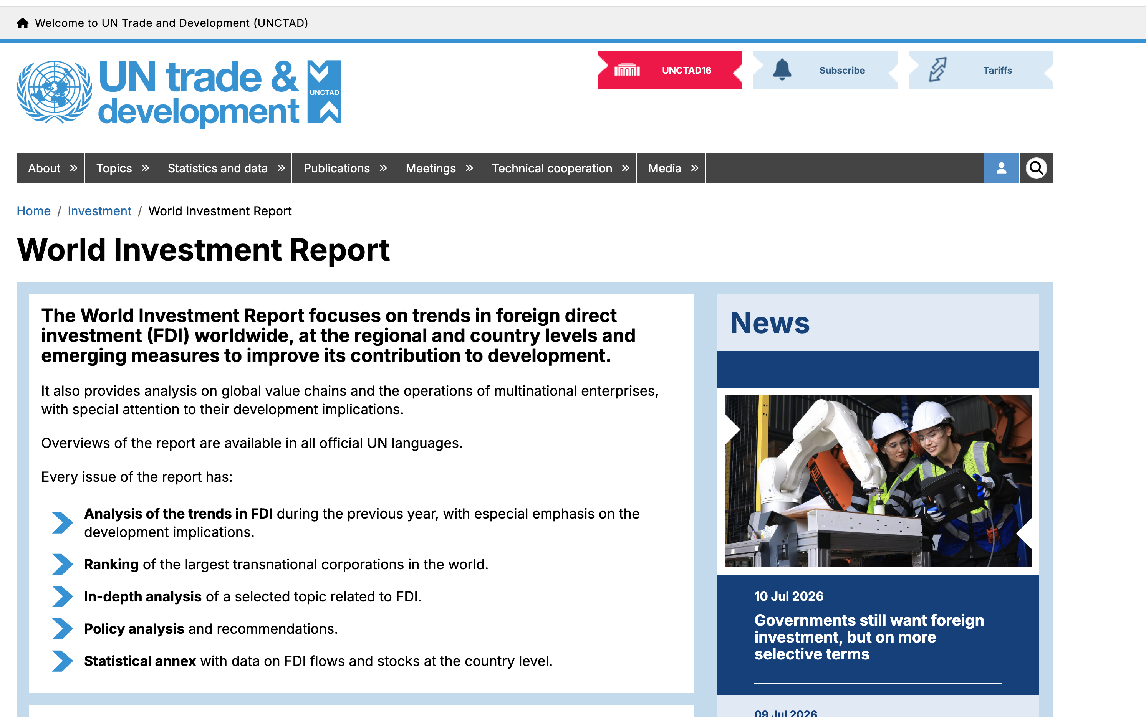
Task: Go to Home breadcrumb link
Action: pyautogui.click(x=34, y=211)
